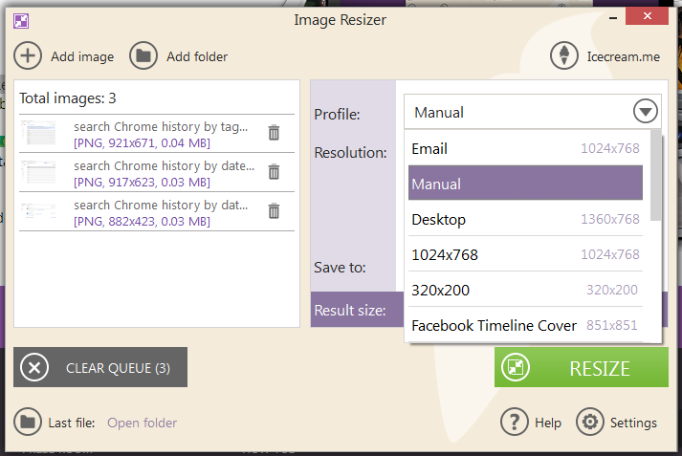Click the Last file folder icon
The width and height of the screenshot is (682, 456).
[28, 422]
